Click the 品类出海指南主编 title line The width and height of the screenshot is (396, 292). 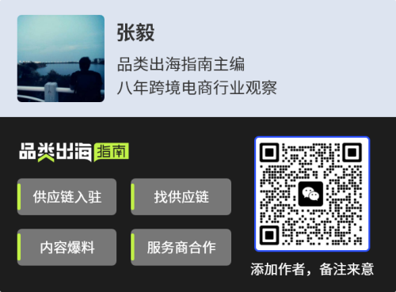tap(181, 64)
